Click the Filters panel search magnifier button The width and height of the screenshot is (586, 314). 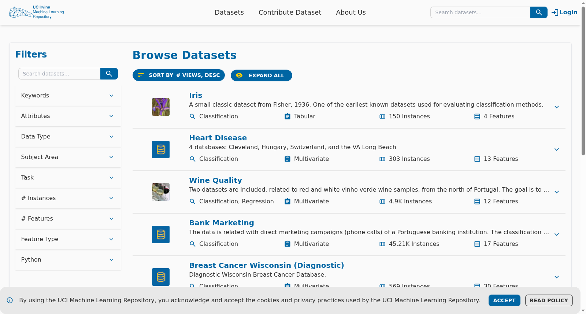(109, 74)
